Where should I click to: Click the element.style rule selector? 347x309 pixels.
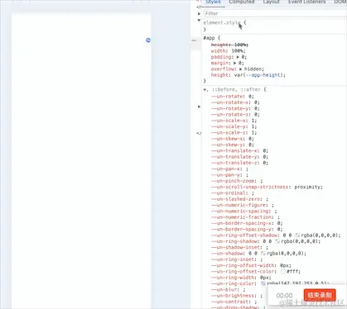point(222,22)
